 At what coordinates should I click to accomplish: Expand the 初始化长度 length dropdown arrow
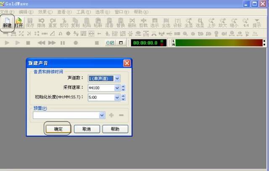(x=117, y=97)
